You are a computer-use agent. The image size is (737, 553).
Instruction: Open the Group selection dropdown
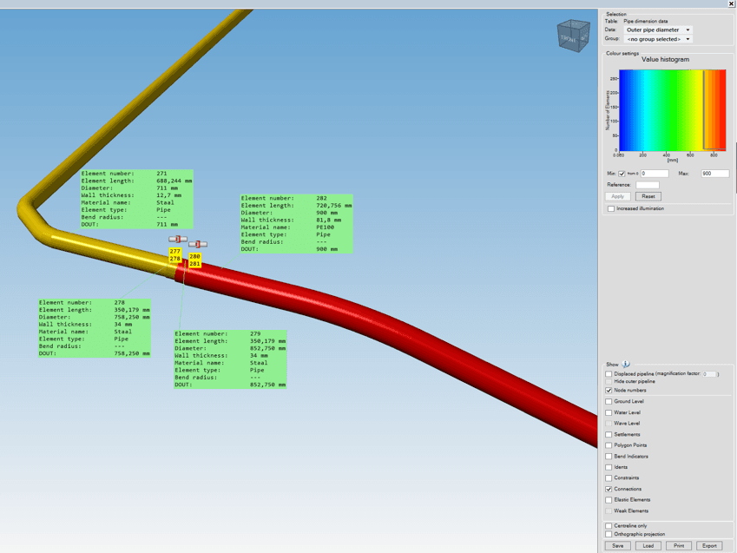[x=658, y=39]
